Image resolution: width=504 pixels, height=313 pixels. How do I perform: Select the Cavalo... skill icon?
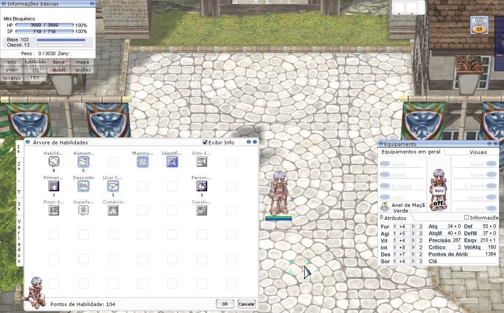coord(202,210)
